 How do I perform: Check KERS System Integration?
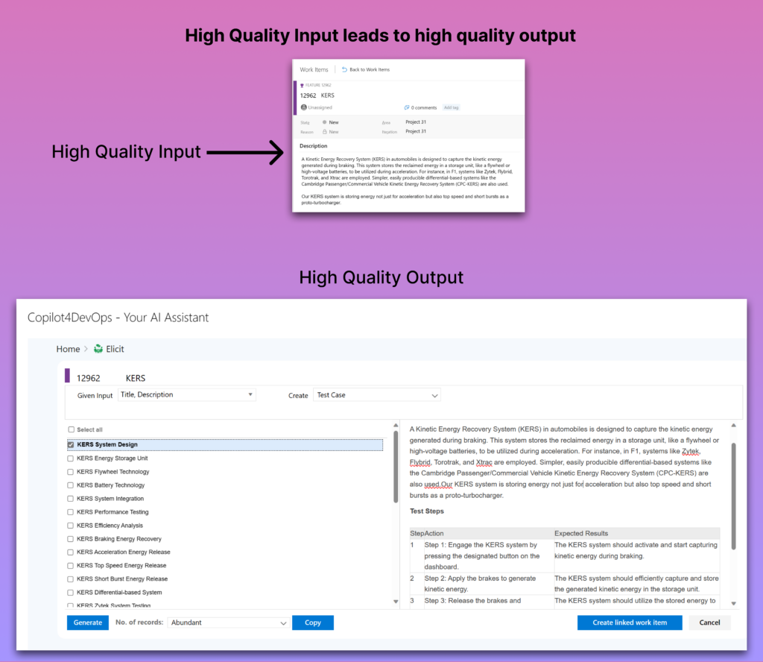tap(71, 499)
